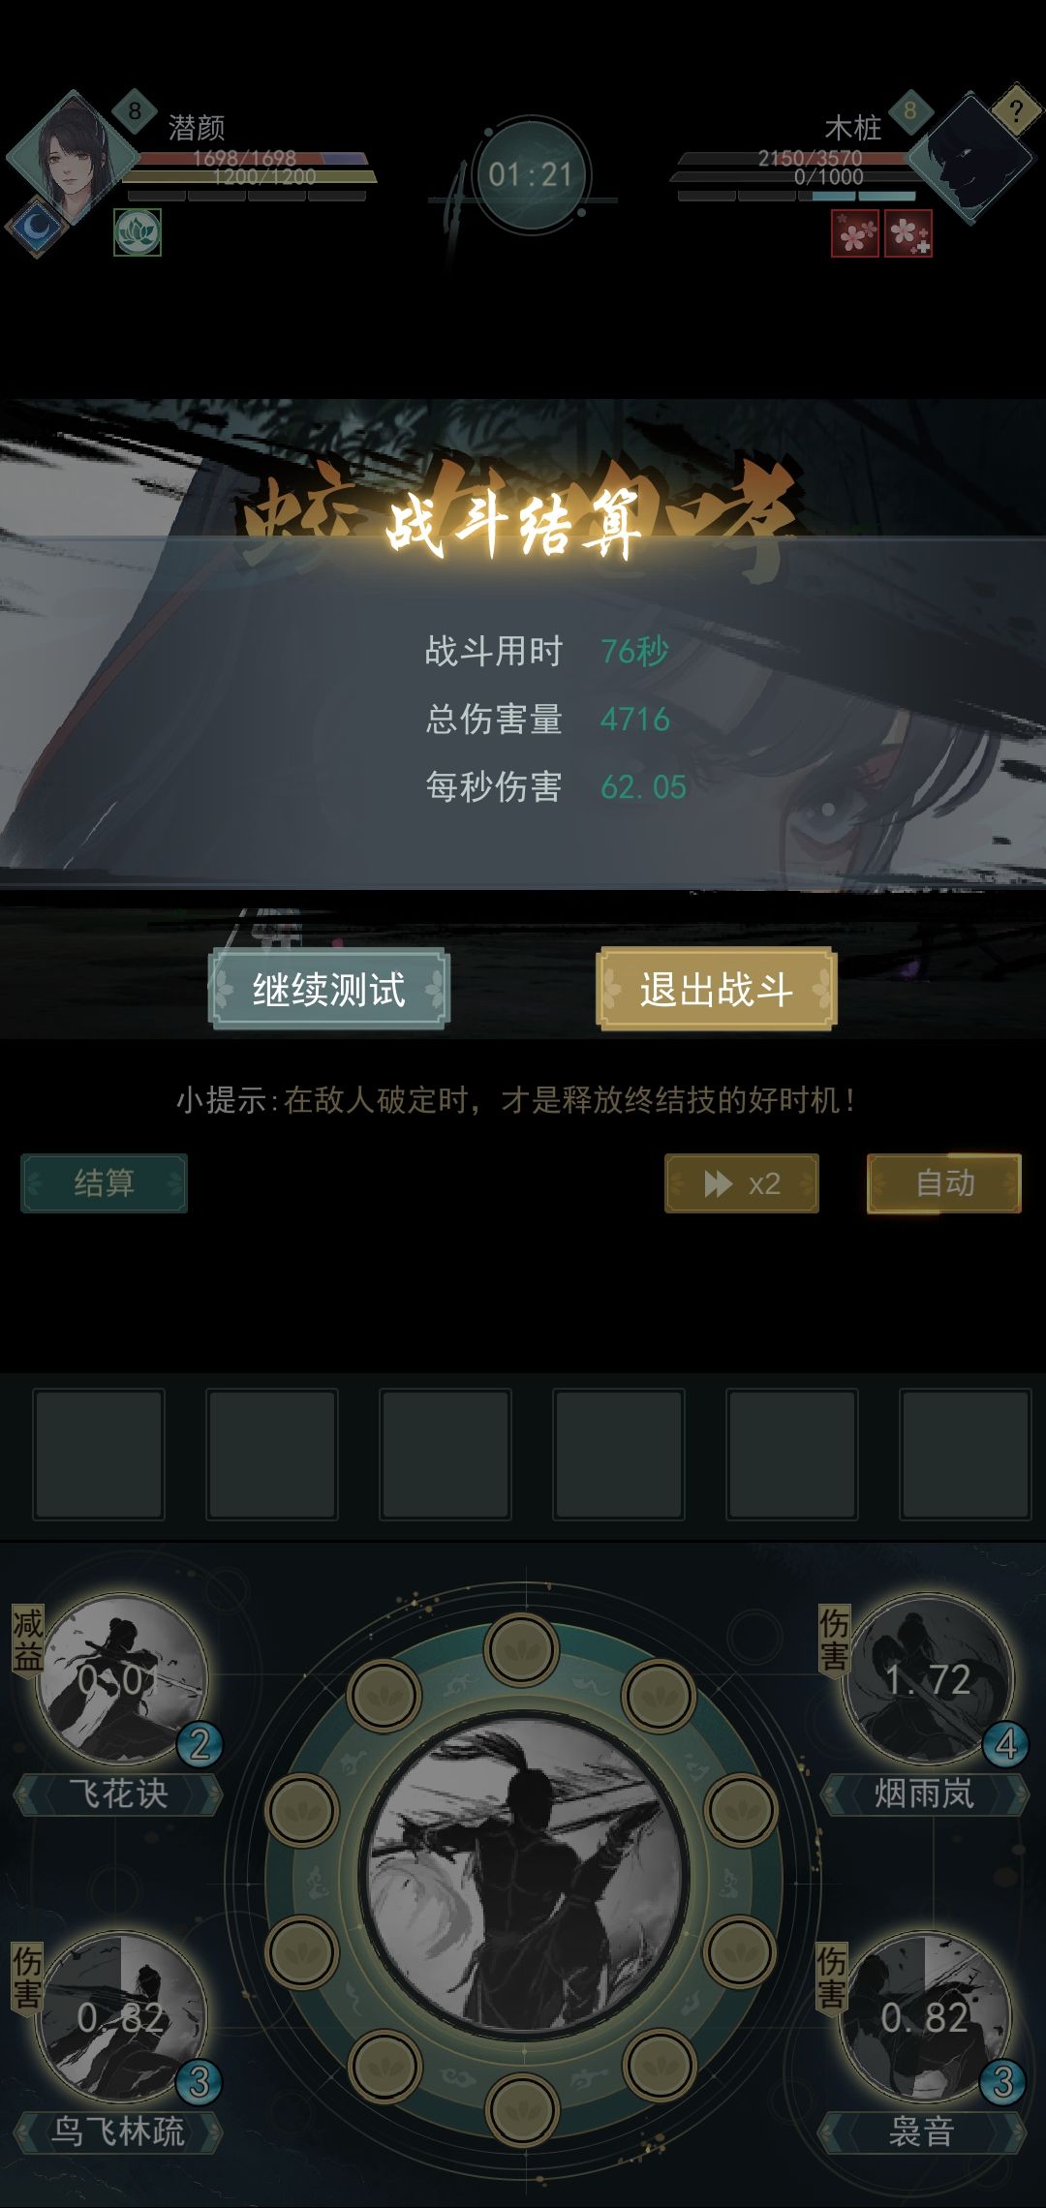The image size is (1046, 2208).
Task: Click the 结算 settlement button
Action: tap(104, 1182)
